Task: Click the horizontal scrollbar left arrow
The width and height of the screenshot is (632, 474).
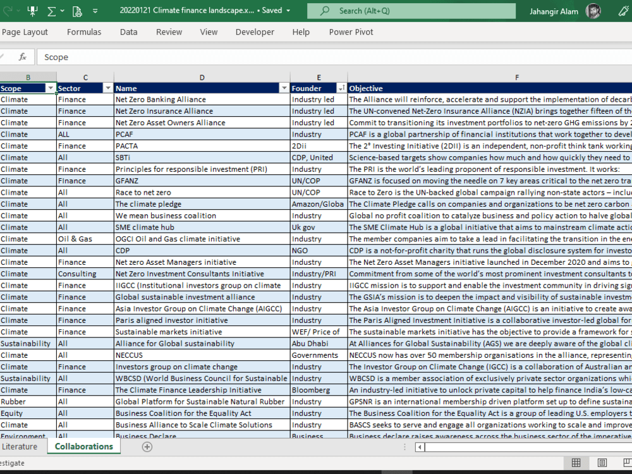Action: (420, 447)
